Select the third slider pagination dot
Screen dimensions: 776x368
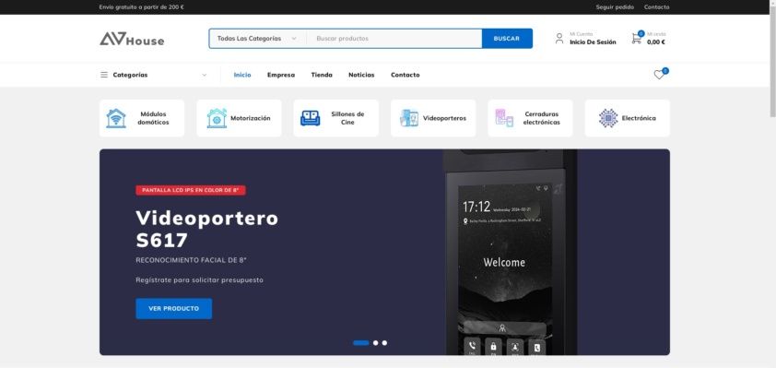pyautogui.click(x=384, y=343)
